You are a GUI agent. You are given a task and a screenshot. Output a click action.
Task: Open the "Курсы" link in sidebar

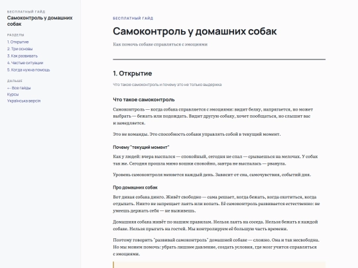[13, 95]
